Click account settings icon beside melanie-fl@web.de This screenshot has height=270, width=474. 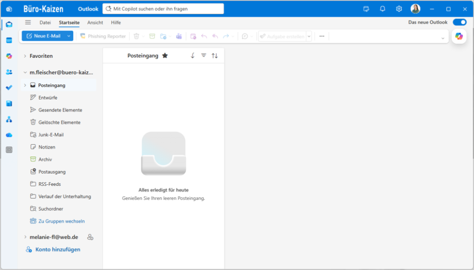pos(90,237)
